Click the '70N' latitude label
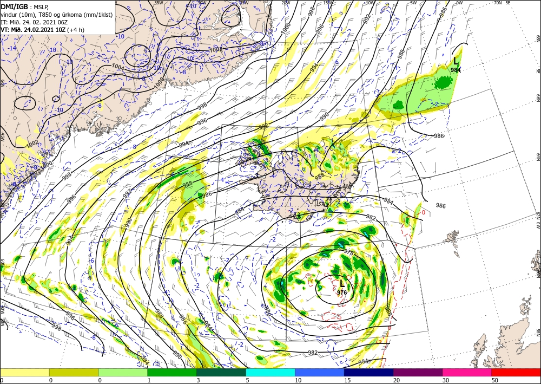The height and width of the screenshot is (384, 541). pyautogui.click(x=498, y=2)
